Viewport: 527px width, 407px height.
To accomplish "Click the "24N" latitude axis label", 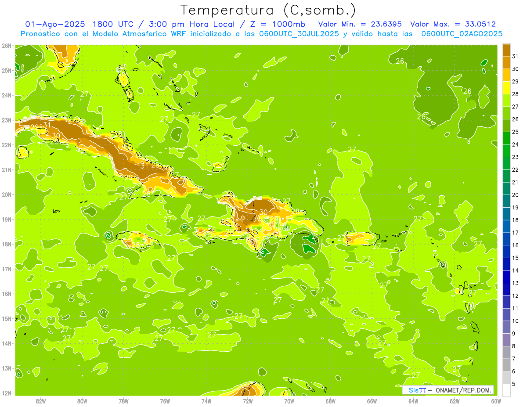I will [x=7, y=95].
